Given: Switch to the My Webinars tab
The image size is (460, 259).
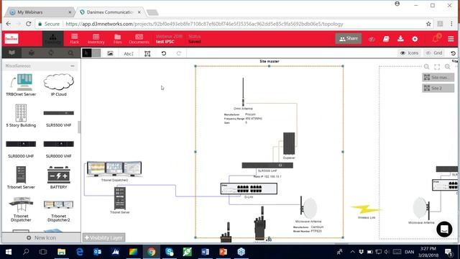Looking at the screenshot, I should 40,12.
